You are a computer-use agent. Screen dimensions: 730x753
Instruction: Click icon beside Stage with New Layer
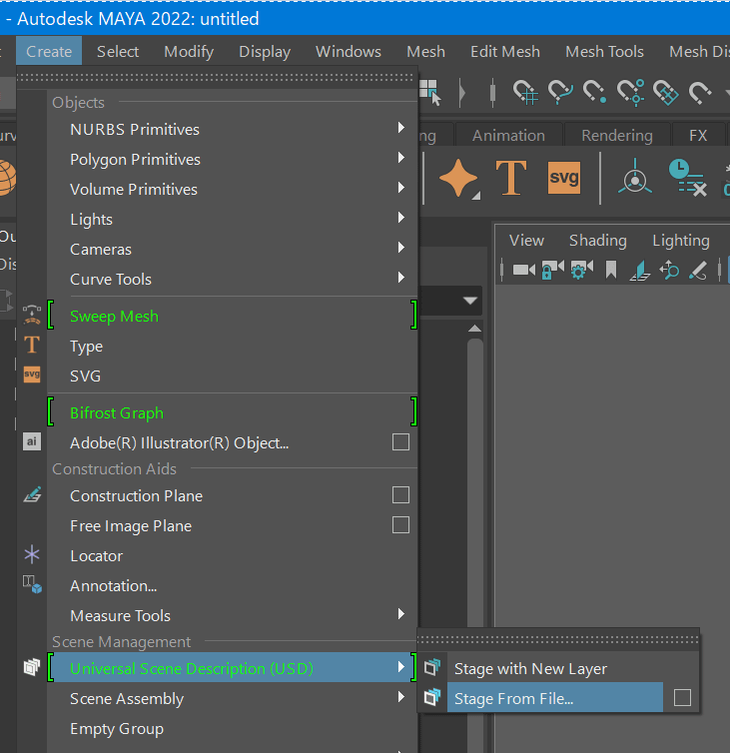click(x=432, y=667)
